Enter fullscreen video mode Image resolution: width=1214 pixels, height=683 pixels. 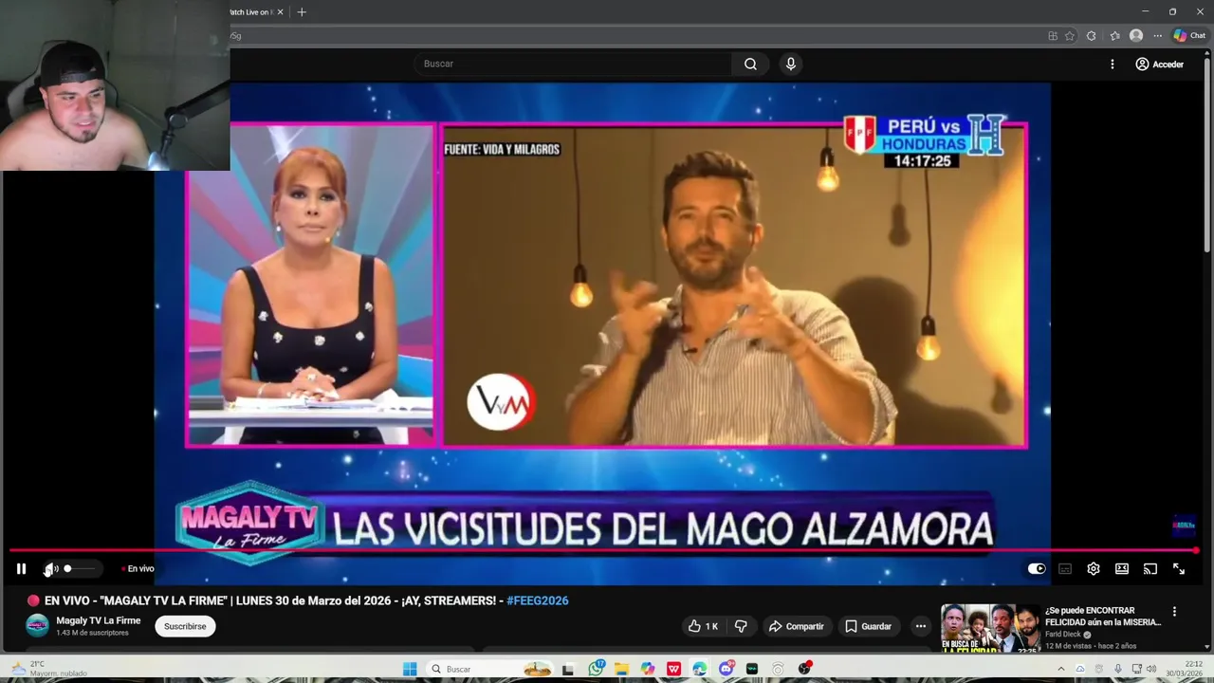[x=1179, y=569]
